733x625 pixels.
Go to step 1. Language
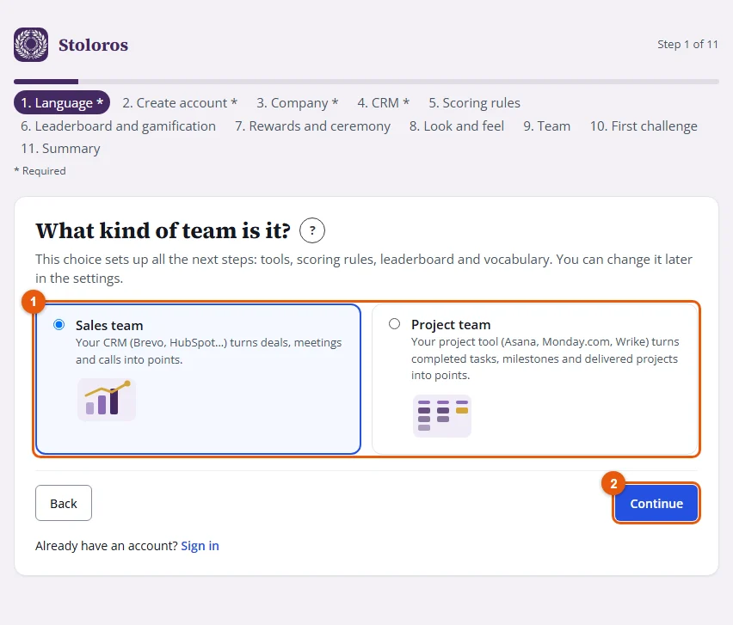(62, 102)
